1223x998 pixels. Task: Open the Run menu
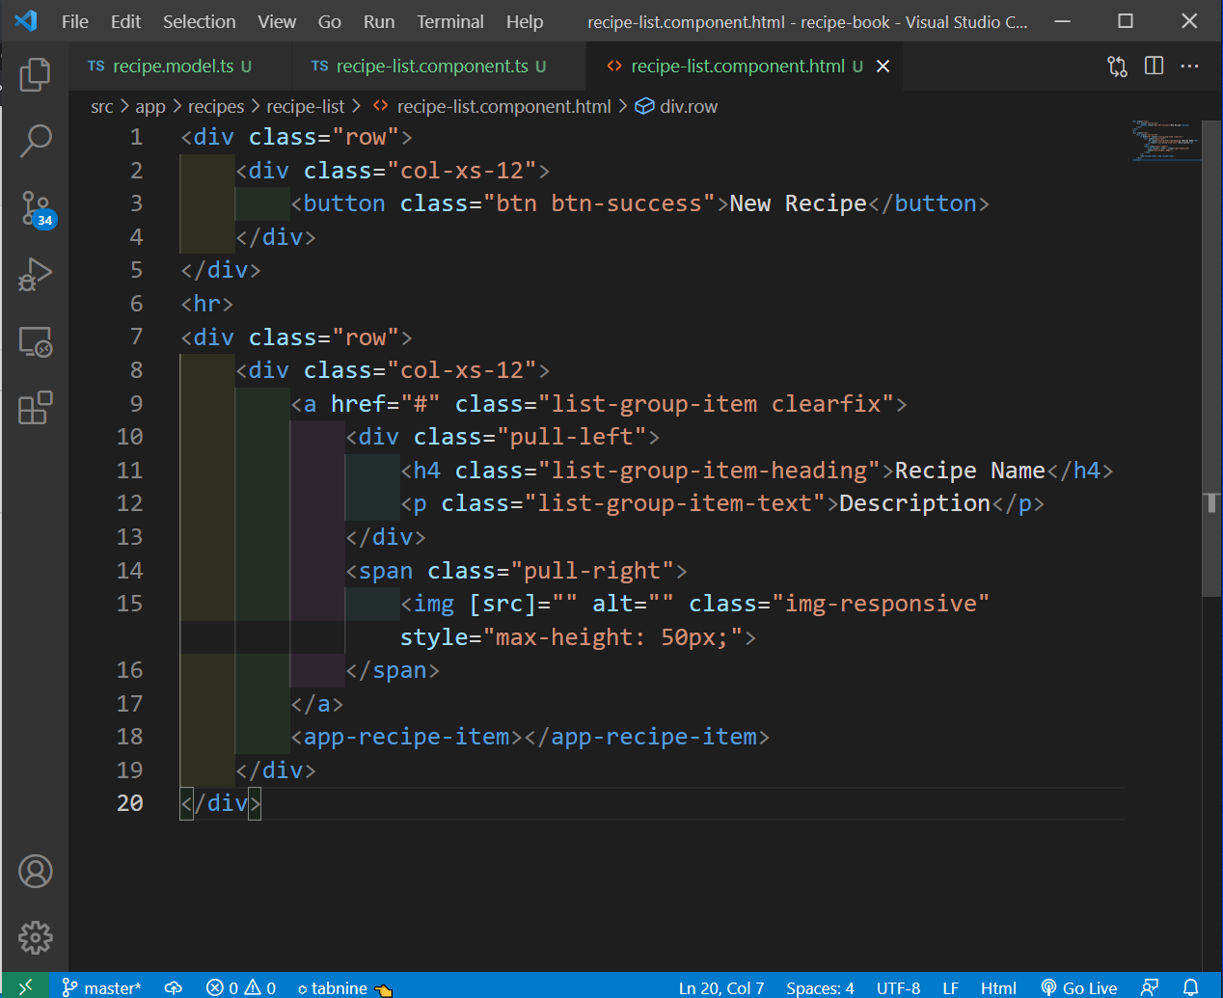(x=379, y=21)
